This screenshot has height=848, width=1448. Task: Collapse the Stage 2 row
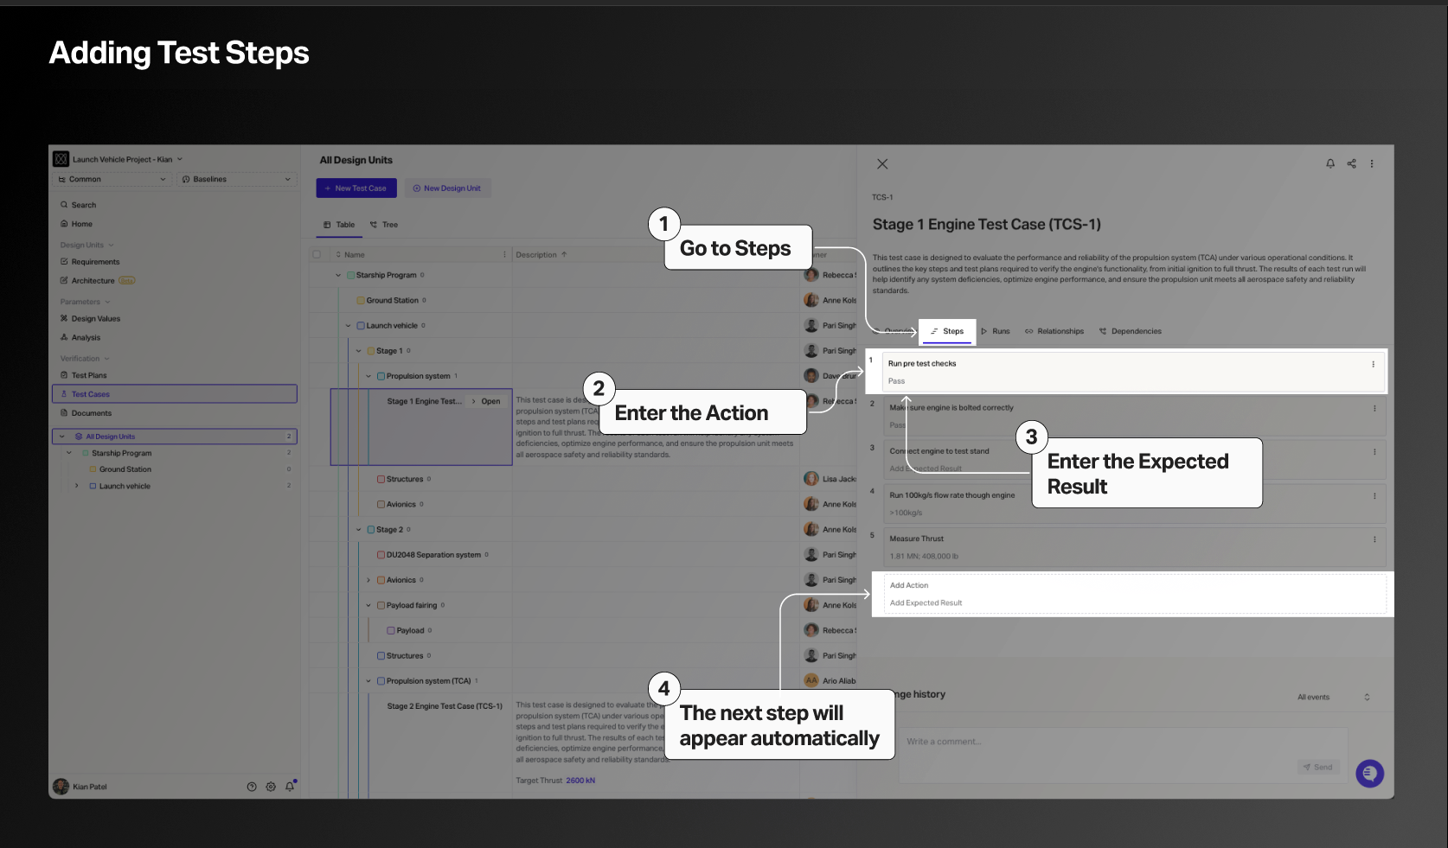click(359, 530)
